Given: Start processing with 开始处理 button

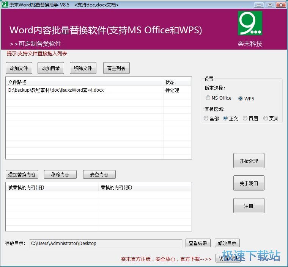Looking at the screenshot, I should [249, 161].
